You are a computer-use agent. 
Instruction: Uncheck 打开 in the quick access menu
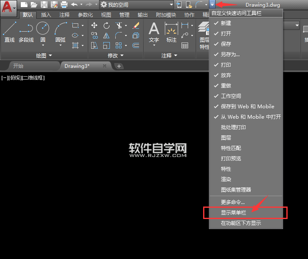point(246,34)
